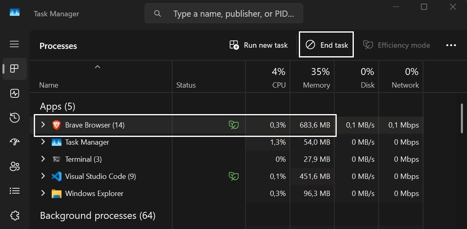This screenshot has height=229, width=467.
Task: Click the Windows Explorer folder icon
Action: click(x=56, y=194)
